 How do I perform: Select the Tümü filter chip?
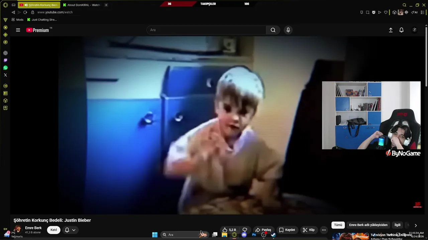coord(338,225)
